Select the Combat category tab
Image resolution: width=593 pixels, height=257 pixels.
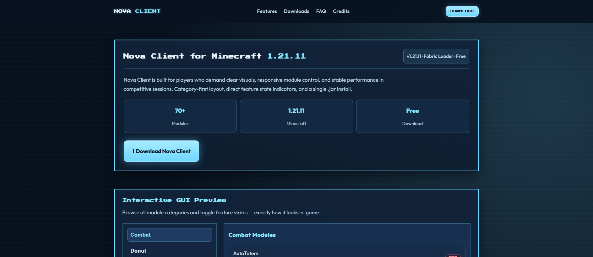(x=170, y=235)
